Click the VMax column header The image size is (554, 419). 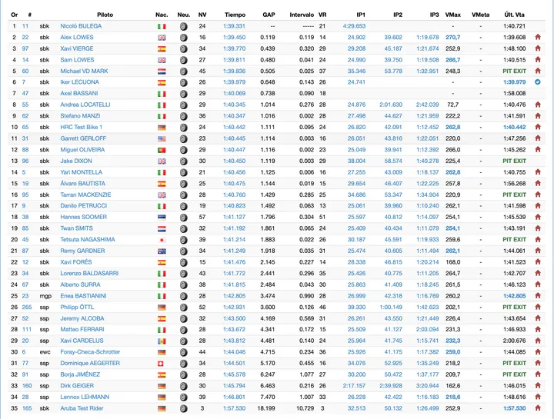(452, 15)
